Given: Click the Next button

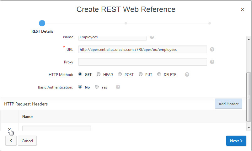Looking at the screenshot, I should click(236, 141).
